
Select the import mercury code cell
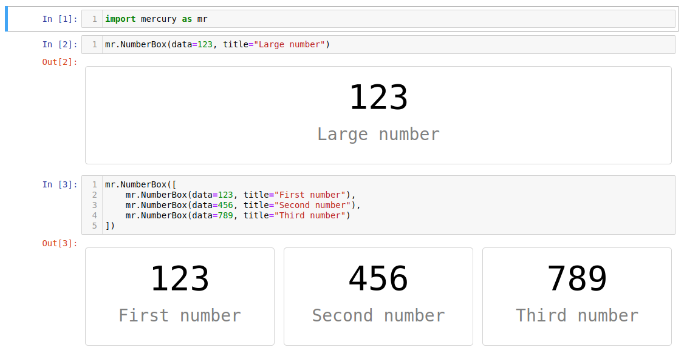243,18
